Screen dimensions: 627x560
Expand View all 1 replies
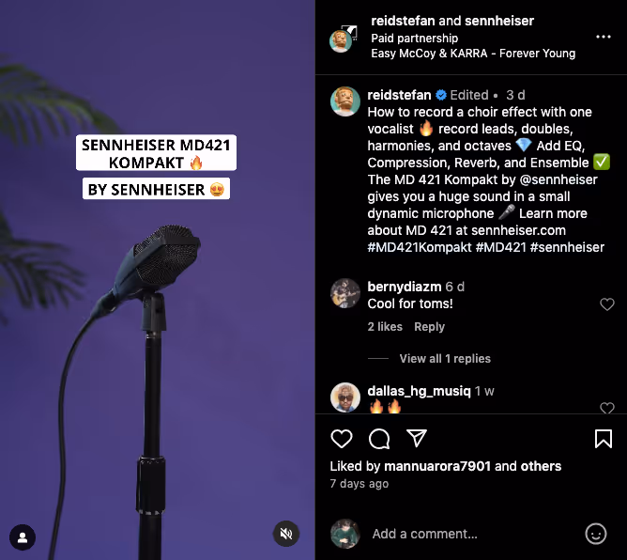pos(445,358)
